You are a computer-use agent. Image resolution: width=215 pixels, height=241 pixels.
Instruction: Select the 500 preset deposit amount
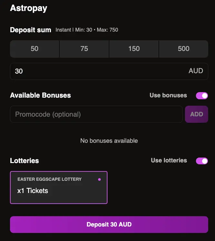pos(184,49)
